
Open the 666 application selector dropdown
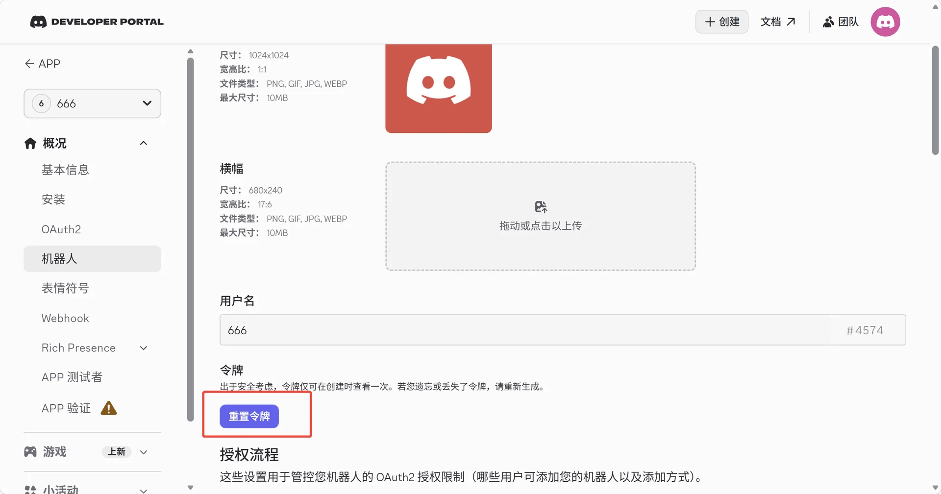point(92,103)
